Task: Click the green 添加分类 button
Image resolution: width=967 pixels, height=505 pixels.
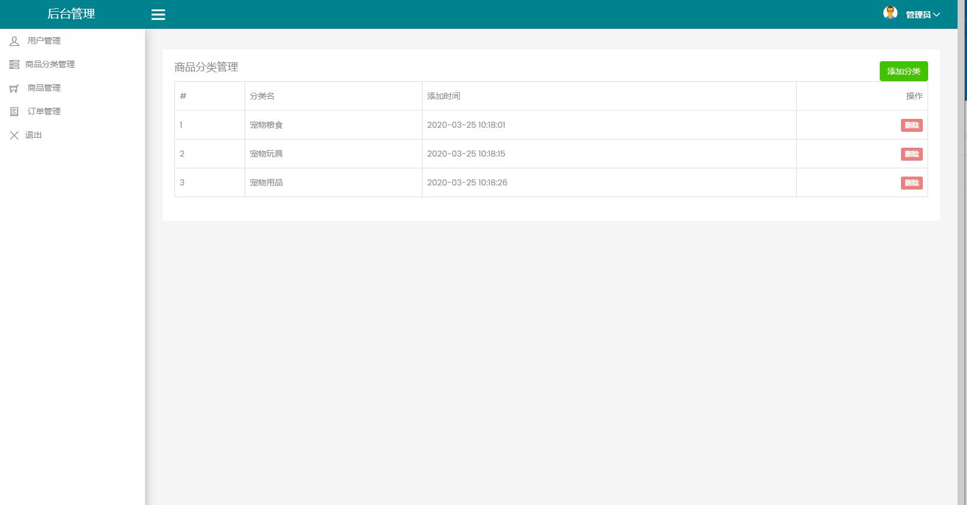Action: point(903,71)
